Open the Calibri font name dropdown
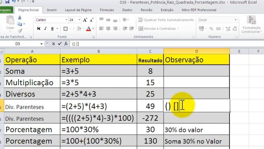 click(x=66, y=20)
